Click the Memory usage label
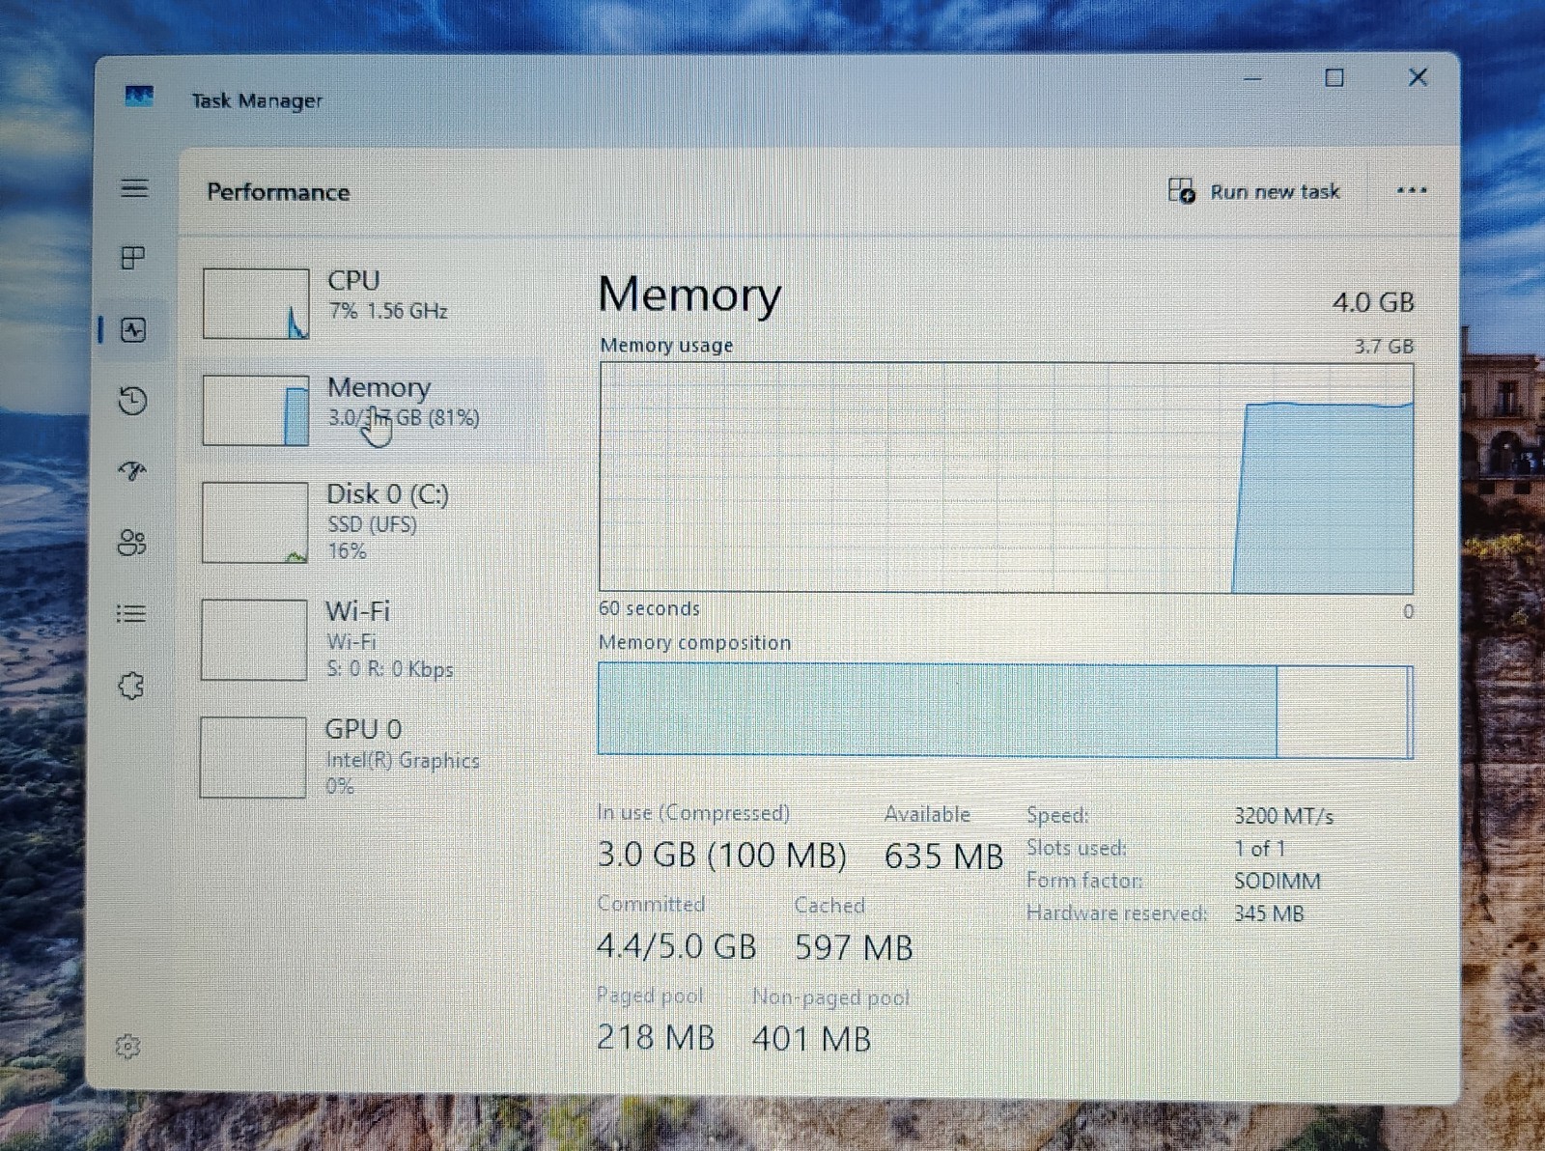Image resolution: width=1545 pixels, height=1151 pixels. pos(666,345)
